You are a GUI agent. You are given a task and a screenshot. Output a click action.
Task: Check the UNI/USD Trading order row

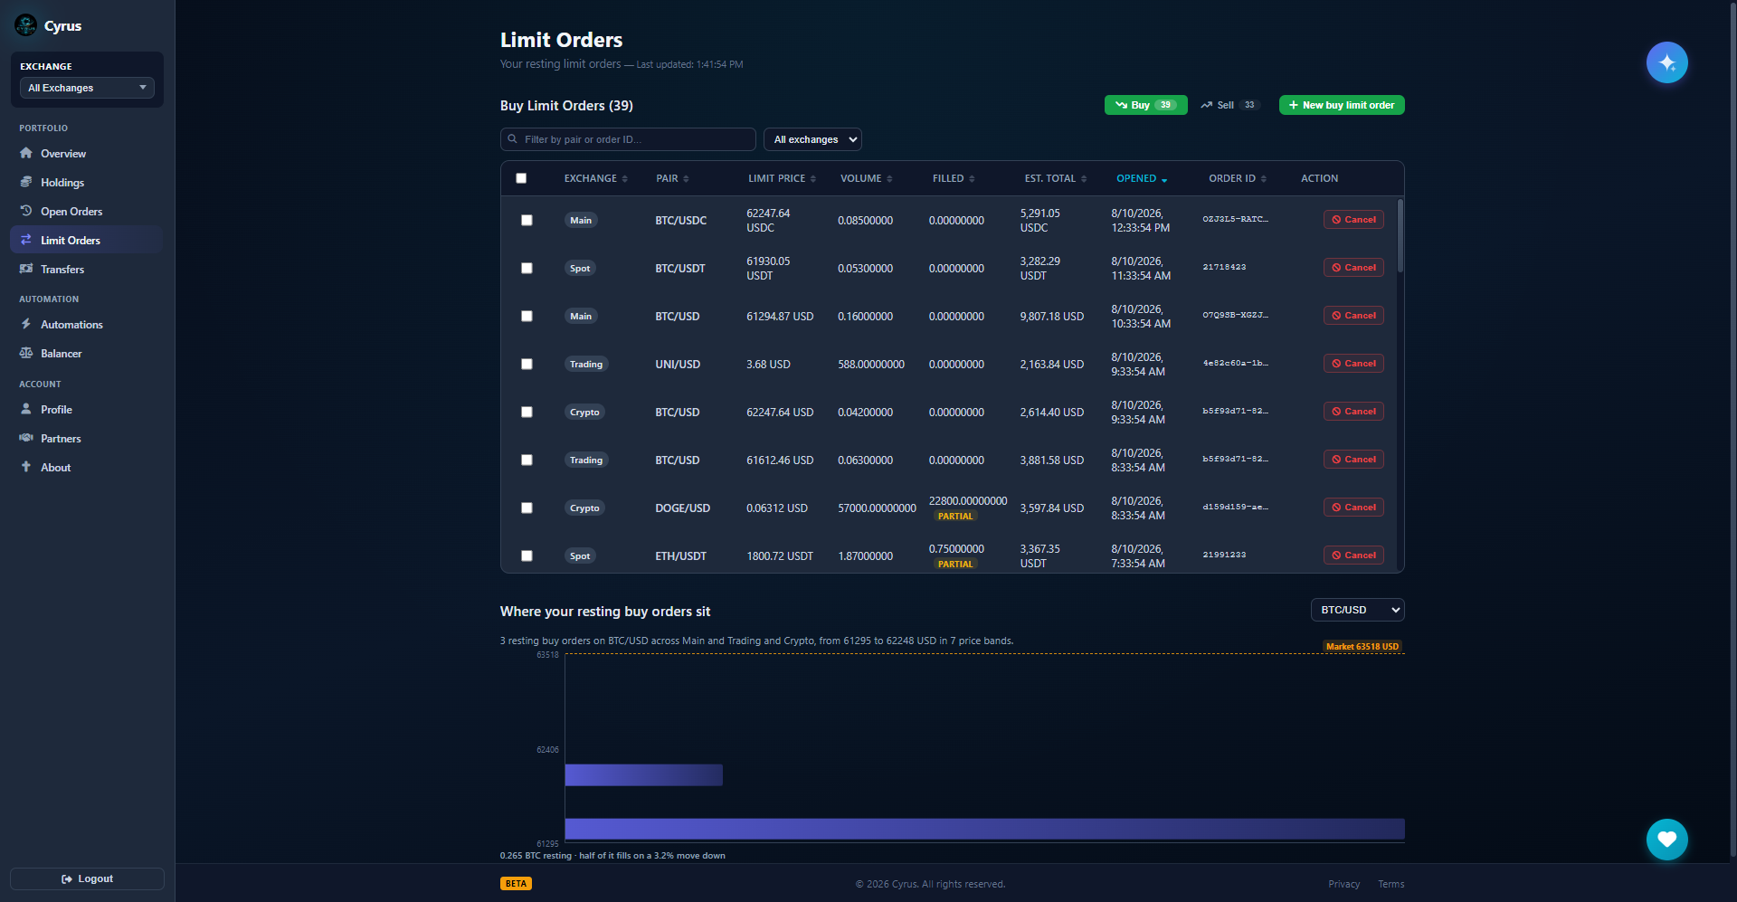[527, 364]
